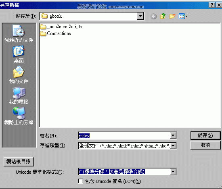Open My Computer (我的電腦)
Screen dimensions: 222x189
19,96
